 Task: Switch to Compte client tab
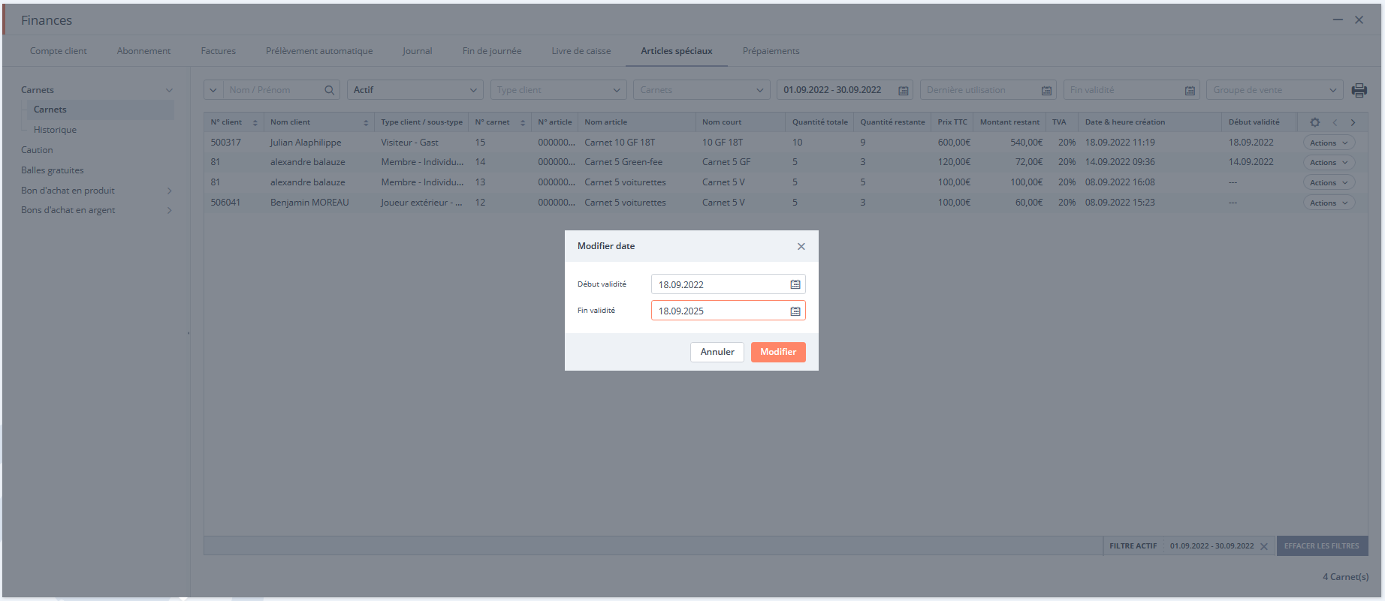[59, 51]
